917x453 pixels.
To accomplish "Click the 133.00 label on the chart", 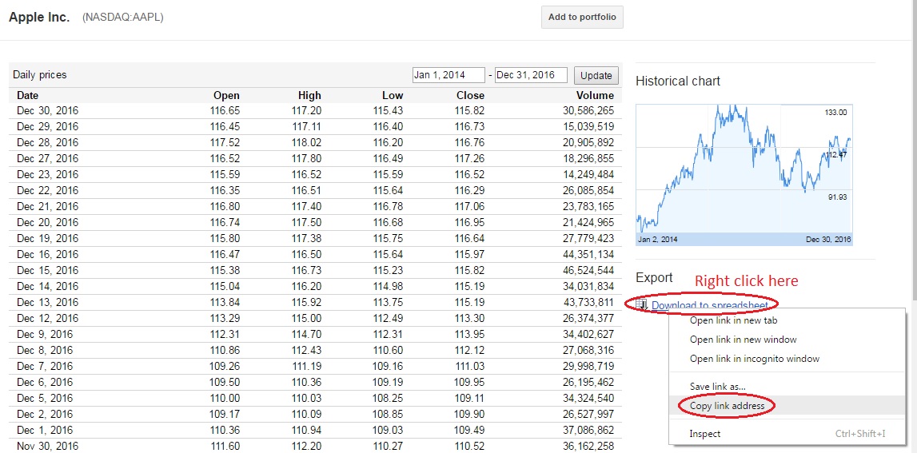I will click(x=836, y=112).
